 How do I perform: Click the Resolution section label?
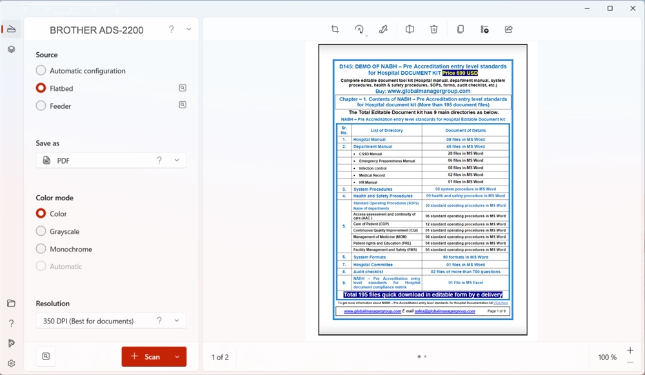pos(53,303)
